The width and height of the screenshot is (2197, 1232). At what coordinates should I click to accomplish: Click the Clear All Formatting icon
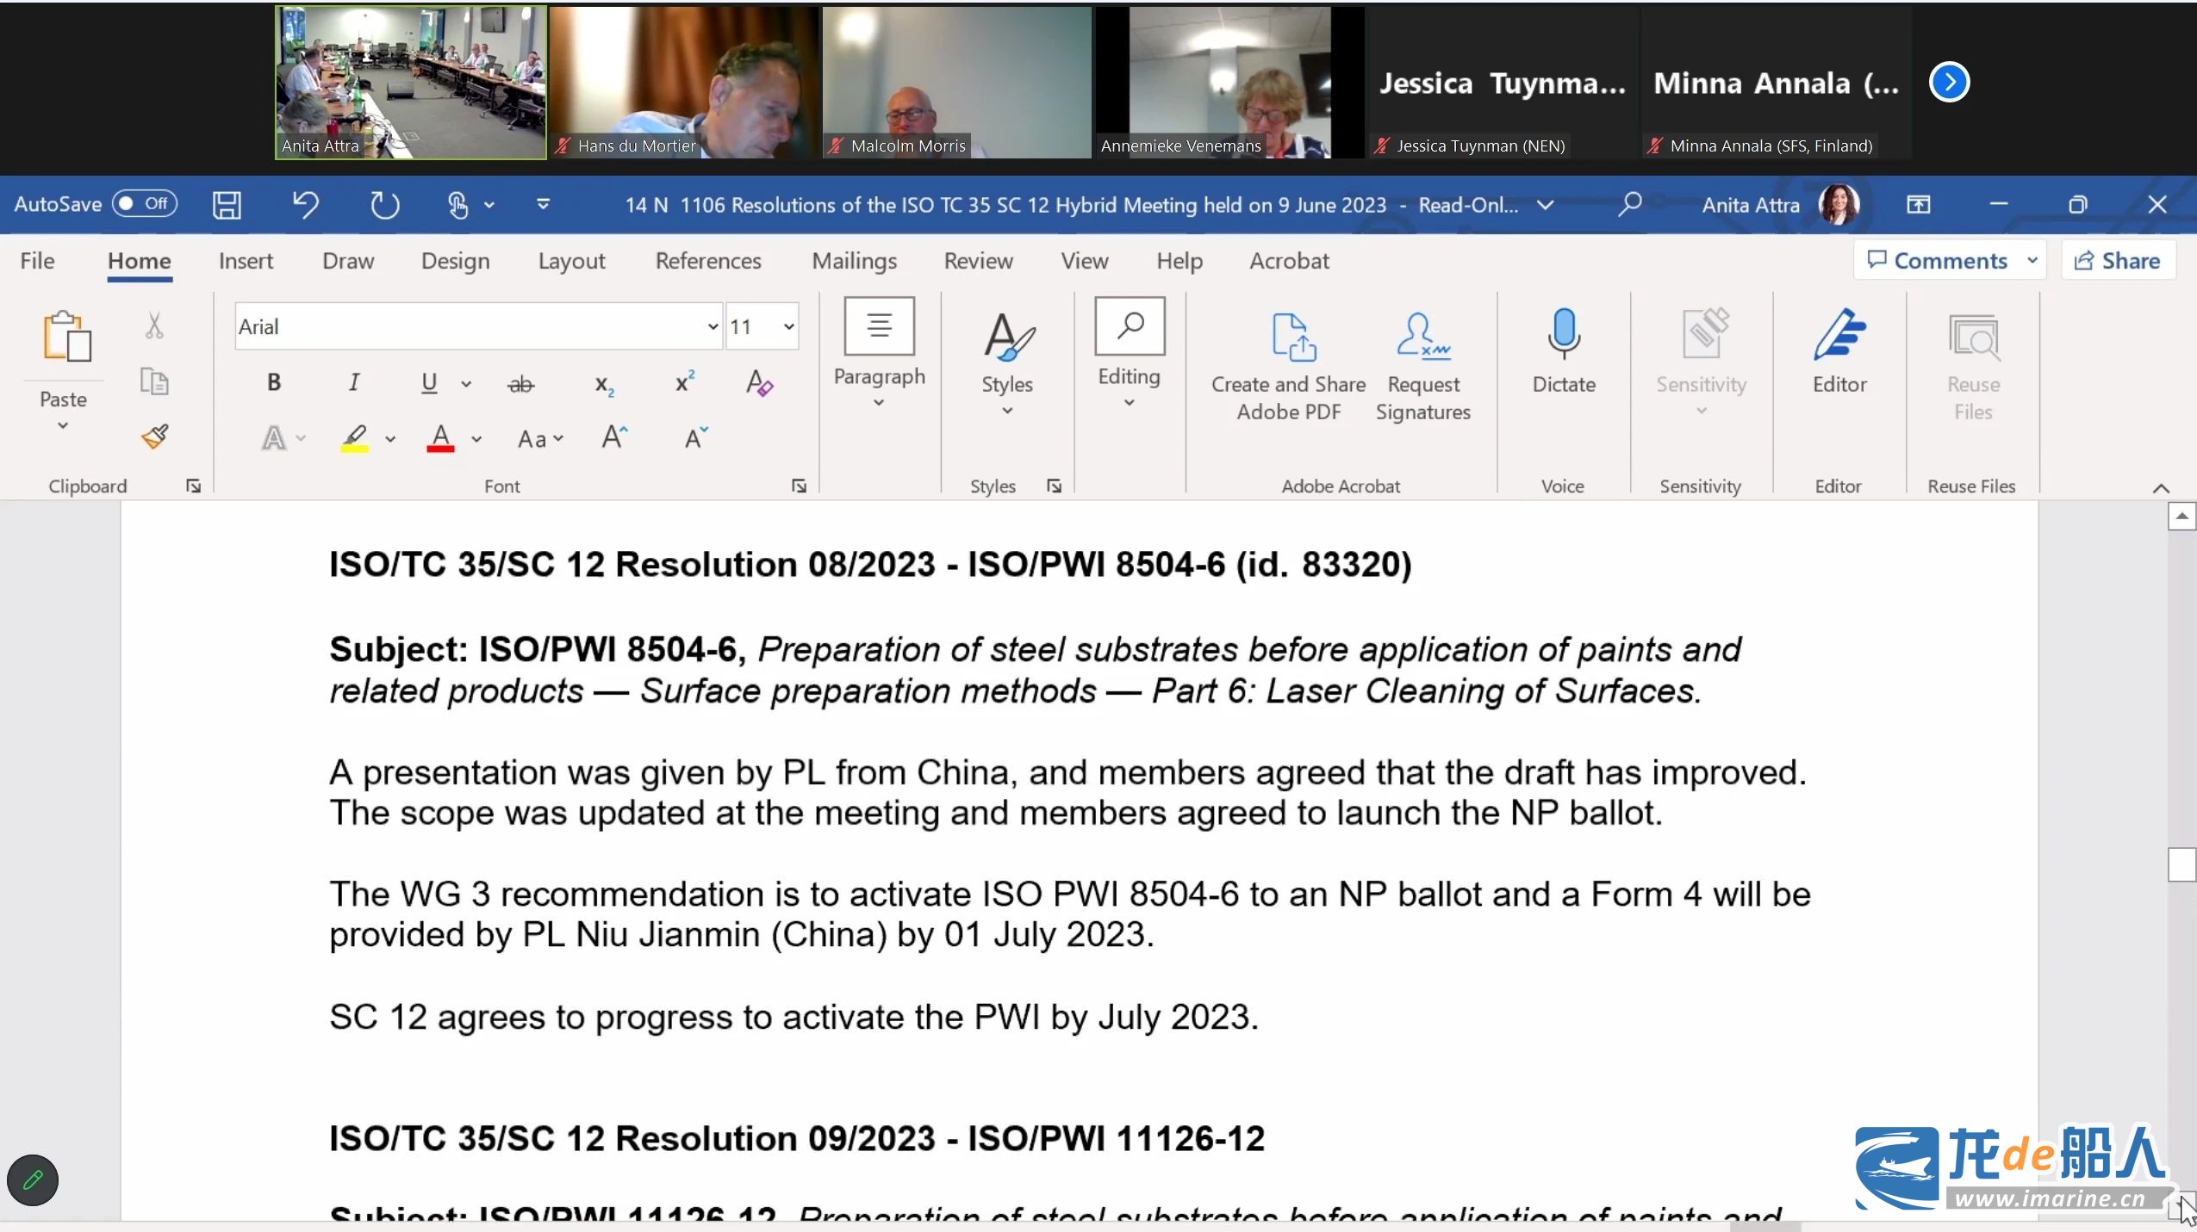(759, 382)
